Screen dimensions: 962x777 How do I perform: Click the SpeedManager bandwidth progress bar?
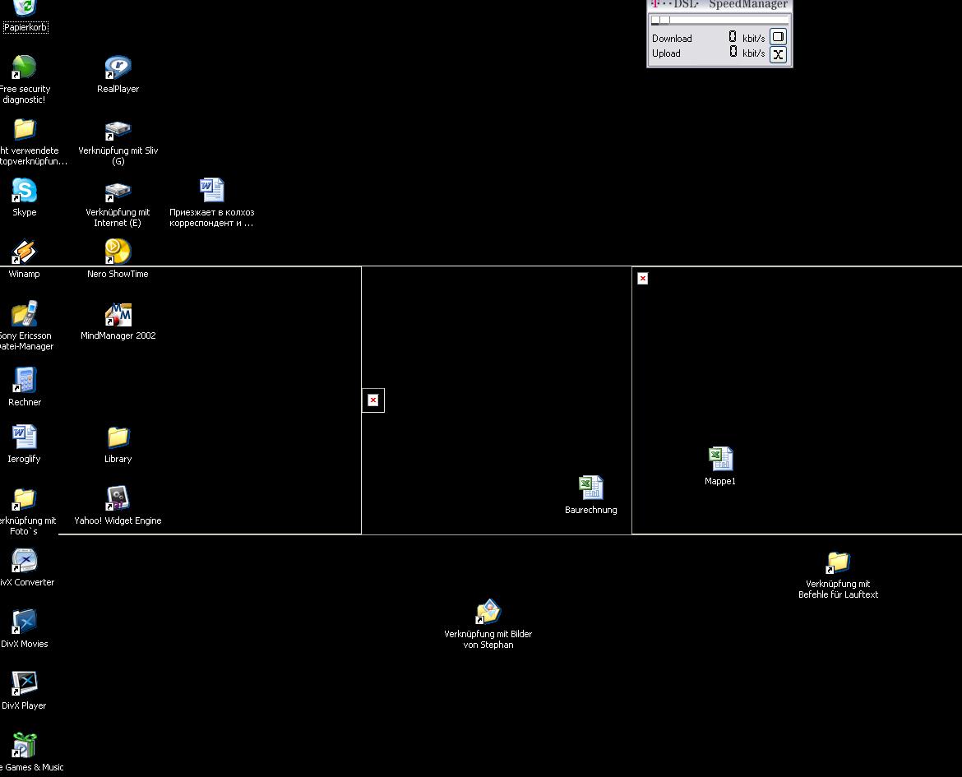[719, 20]
